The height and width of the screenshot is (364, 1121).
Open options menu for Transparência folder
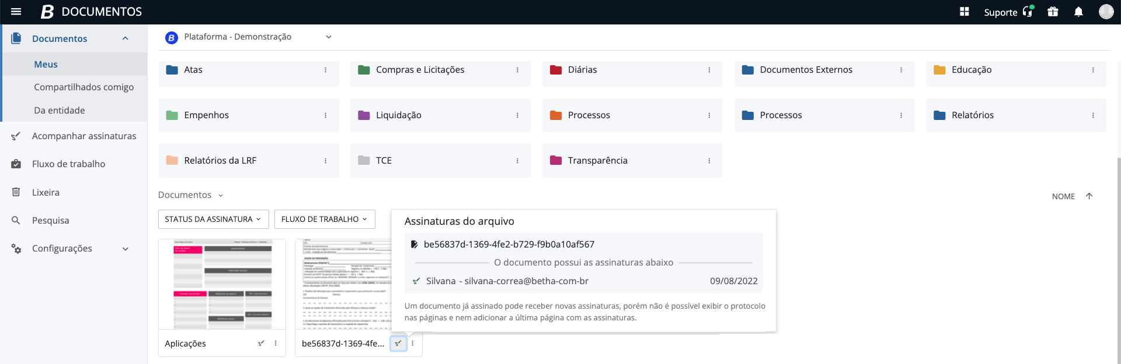(x=709, y=161)
